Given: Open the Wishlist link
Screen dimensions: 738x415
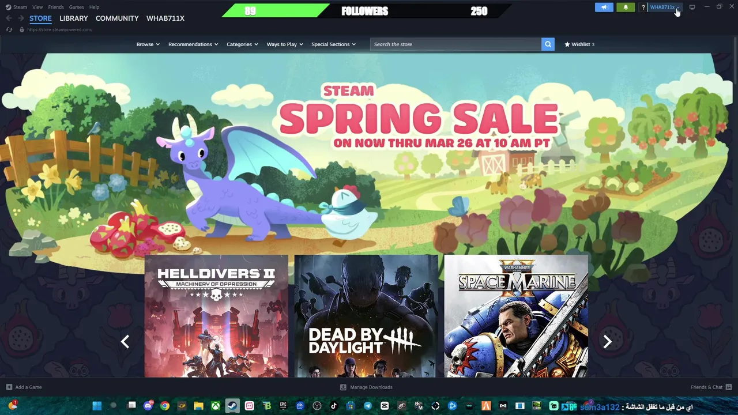Looking at the screenshot, I should (579, 44).
